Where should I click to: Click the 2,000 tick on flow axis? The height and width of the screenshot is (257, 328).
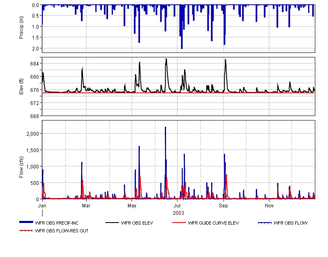33,134
